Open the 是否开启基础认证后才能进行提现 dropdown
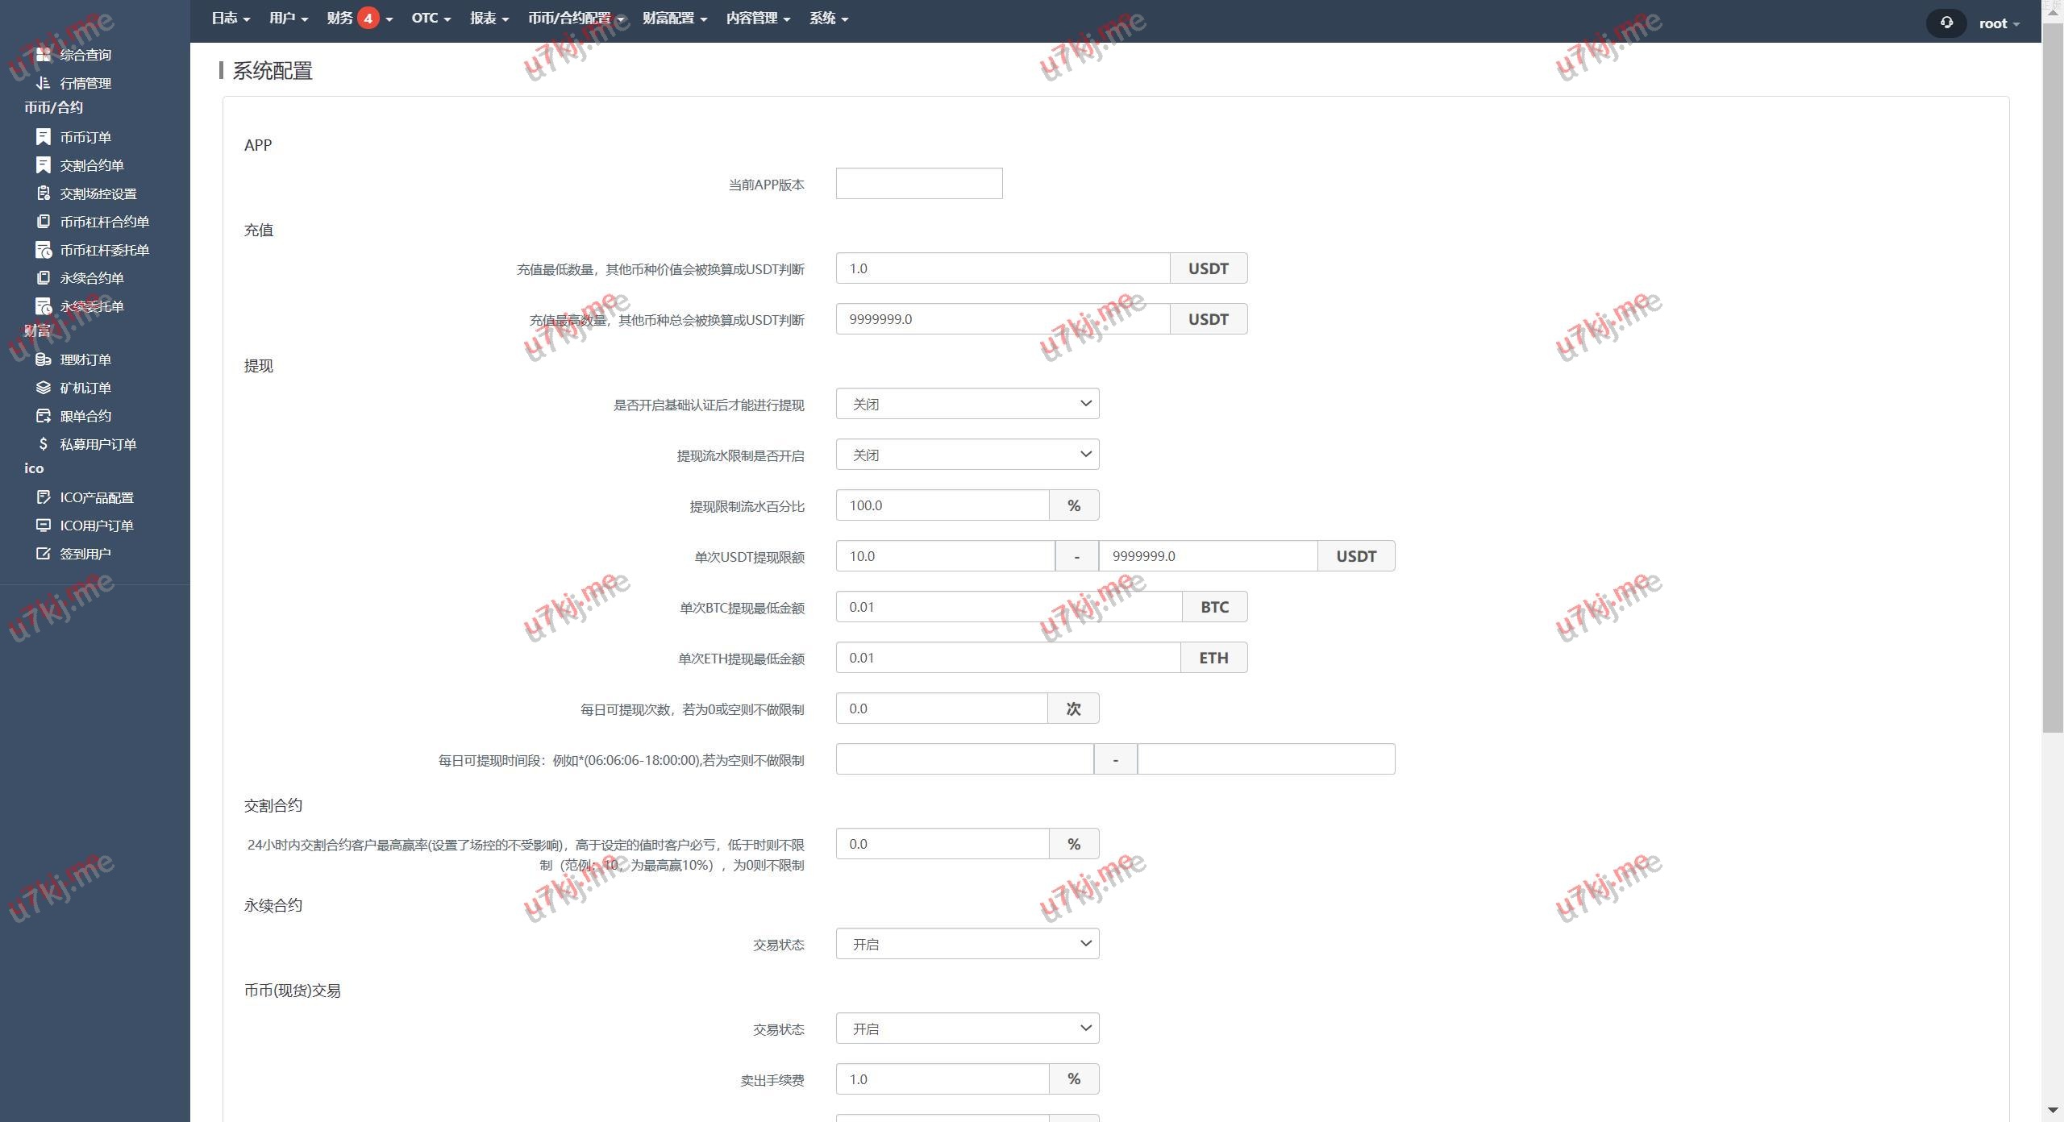Image resolution: width=2064 pixels, height=1122 pixels. tap(967, 404)
